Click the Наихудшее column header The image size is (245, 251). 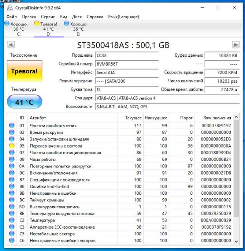pos(156,118)
